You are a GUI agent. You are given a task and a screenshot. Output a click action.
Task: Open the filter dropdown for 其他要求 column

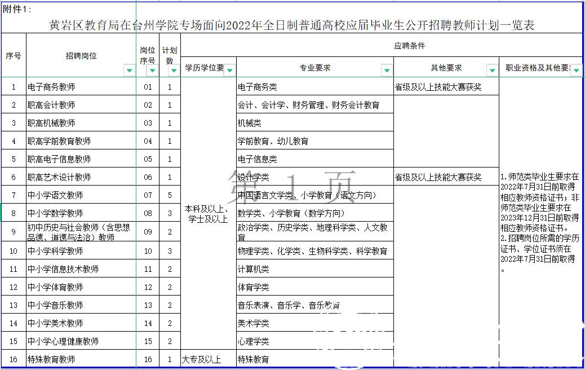pos(493,70)
